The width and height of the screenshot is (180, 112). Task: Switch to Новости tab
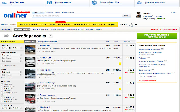tap(6, 29)
